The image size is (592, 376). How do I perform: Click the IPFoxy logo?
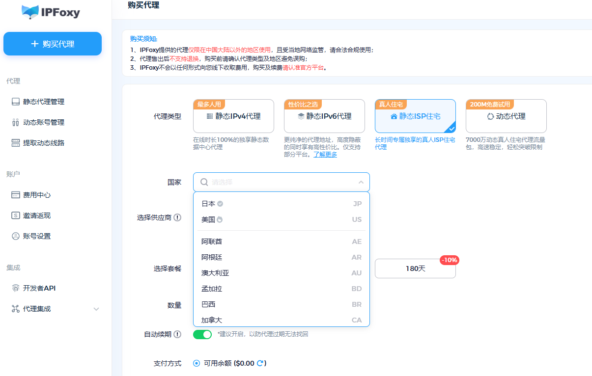(x=51, y=12)
